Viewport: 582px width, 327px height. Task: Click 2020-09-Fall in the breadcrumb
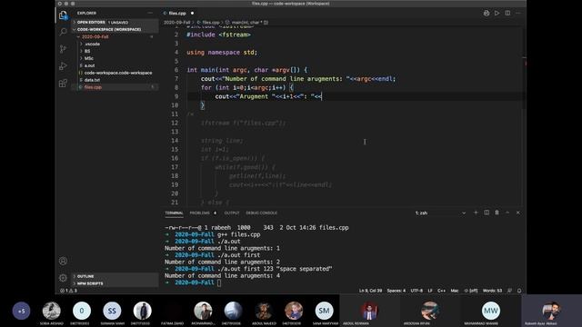pyautogui.click(x=177, y=22)
